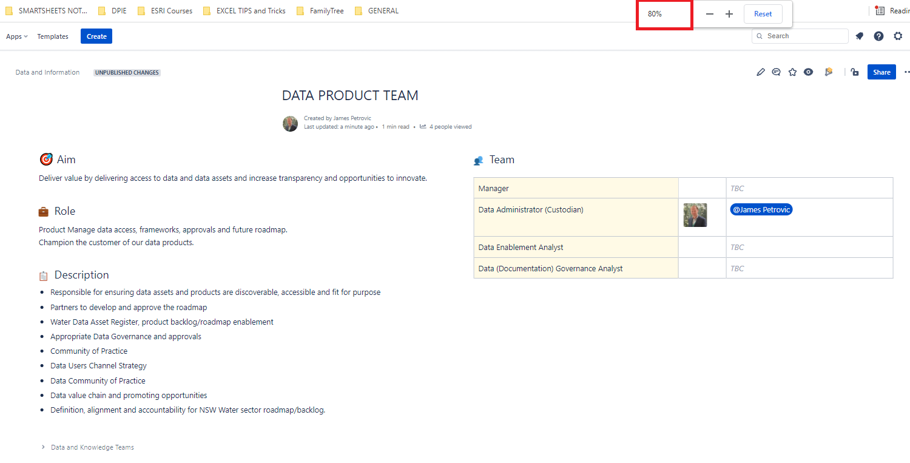Star this page as a favorite

coord(792,72)
